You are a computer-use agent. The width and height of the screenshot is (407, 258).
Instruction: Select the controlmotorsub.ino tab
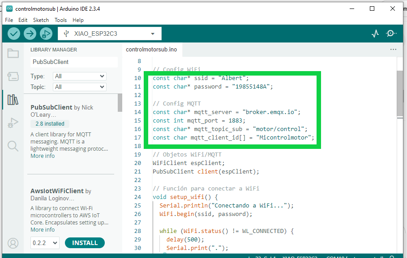click(x=152, y=50)
